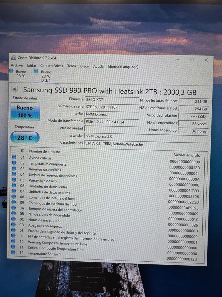
Task: Click the status circle for Apagados no seguros
Action: pyautogui.click(x=13, y=224)
